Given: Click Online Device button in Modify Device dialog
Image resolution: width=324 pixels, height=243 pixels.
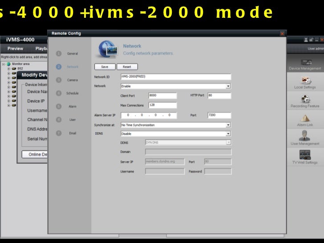Looking at the screenshot, I should 35,154.
